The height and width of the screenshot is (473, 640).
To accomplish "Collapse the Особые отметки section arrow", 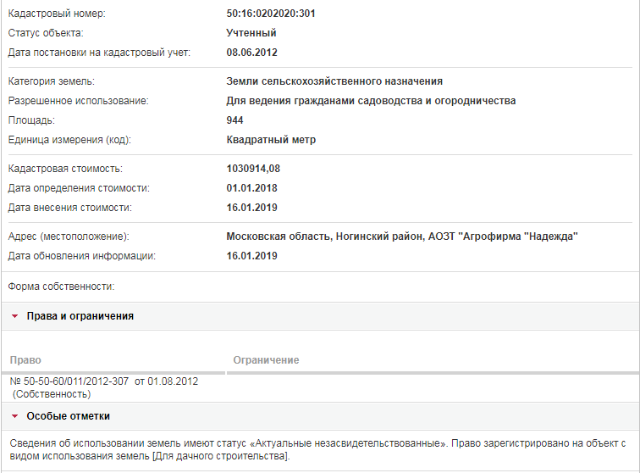I will pyautogui.click(x=14, y=416).
